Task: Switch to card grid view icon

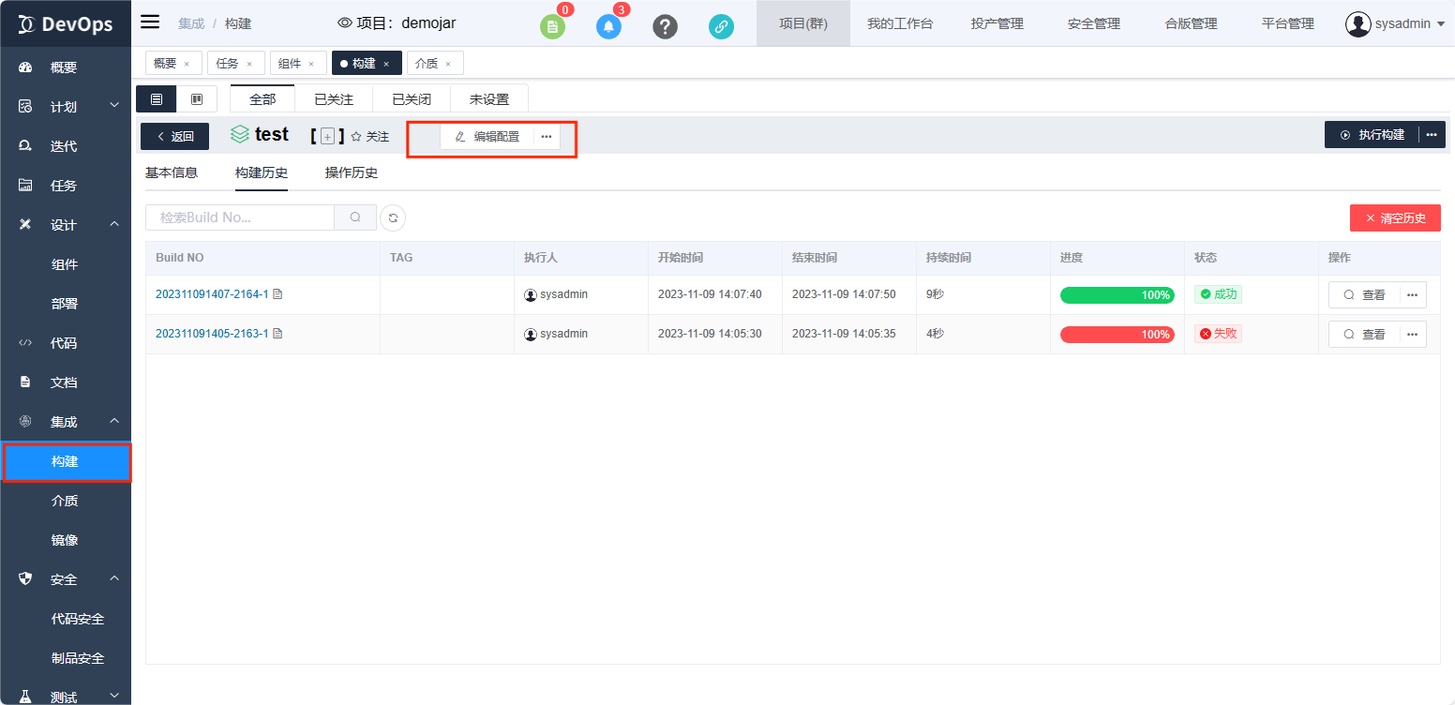Action: click(197, 99)
